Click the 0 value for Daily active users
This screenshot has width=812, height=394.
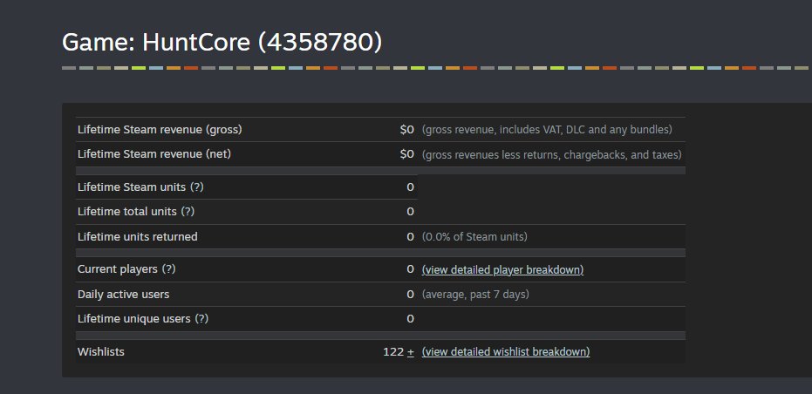click(411, 294)
